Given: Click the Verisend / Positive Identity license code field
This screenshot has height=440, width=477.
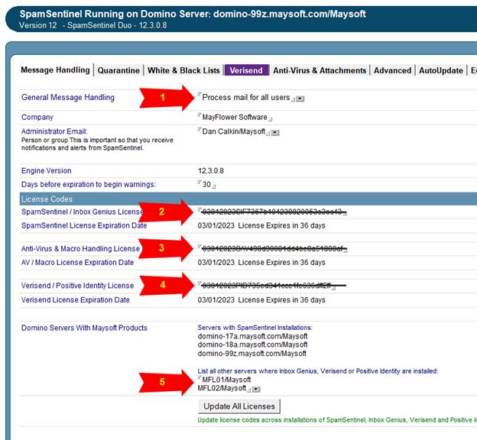Looking at the screenshot, I should (x=271, y=286).
